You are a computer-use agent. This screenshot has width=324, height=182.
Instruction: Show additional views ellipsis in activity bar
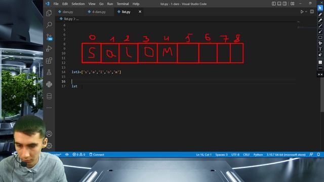point(49,108)
